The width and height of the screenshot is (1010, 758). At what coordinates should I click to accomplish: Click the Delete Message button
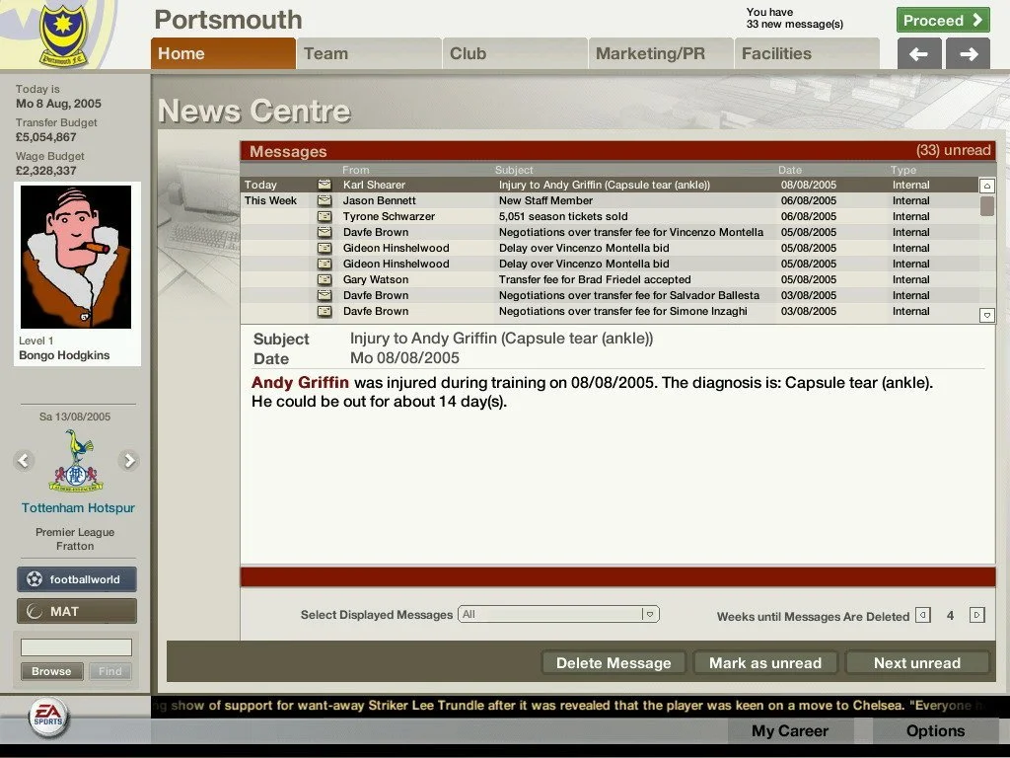613,663
